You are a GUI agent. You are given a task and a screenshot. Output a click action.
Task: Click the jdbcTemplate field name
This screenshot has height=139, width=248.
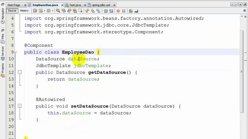pyautogui.click(x=91, y=66)
